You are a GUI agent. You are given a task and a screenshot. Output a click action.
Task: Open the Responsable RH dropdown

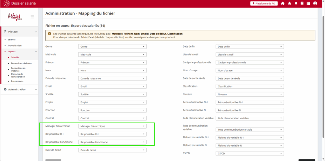point(112,134)
